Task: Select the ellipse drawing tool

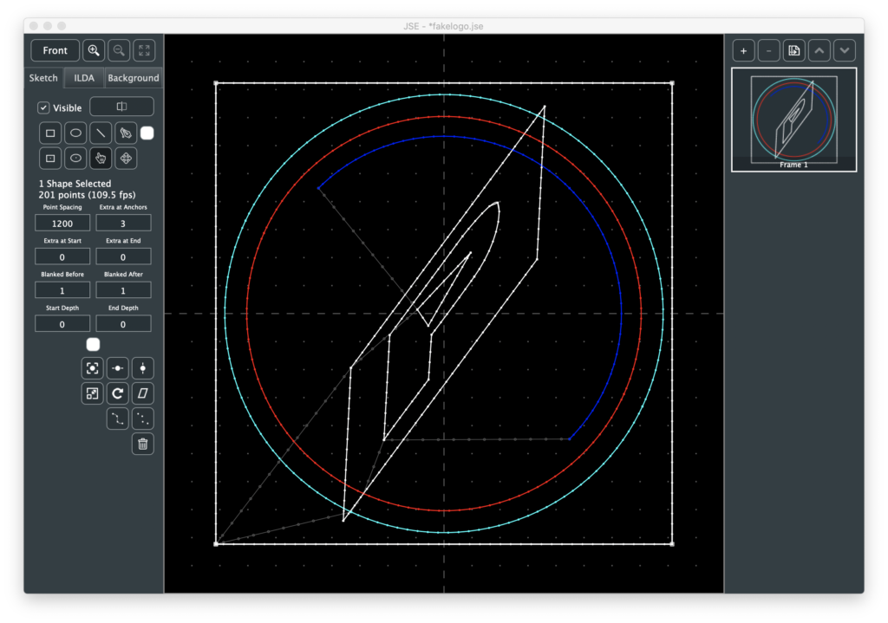Action: pyautogui.click(x=76, y=133)
